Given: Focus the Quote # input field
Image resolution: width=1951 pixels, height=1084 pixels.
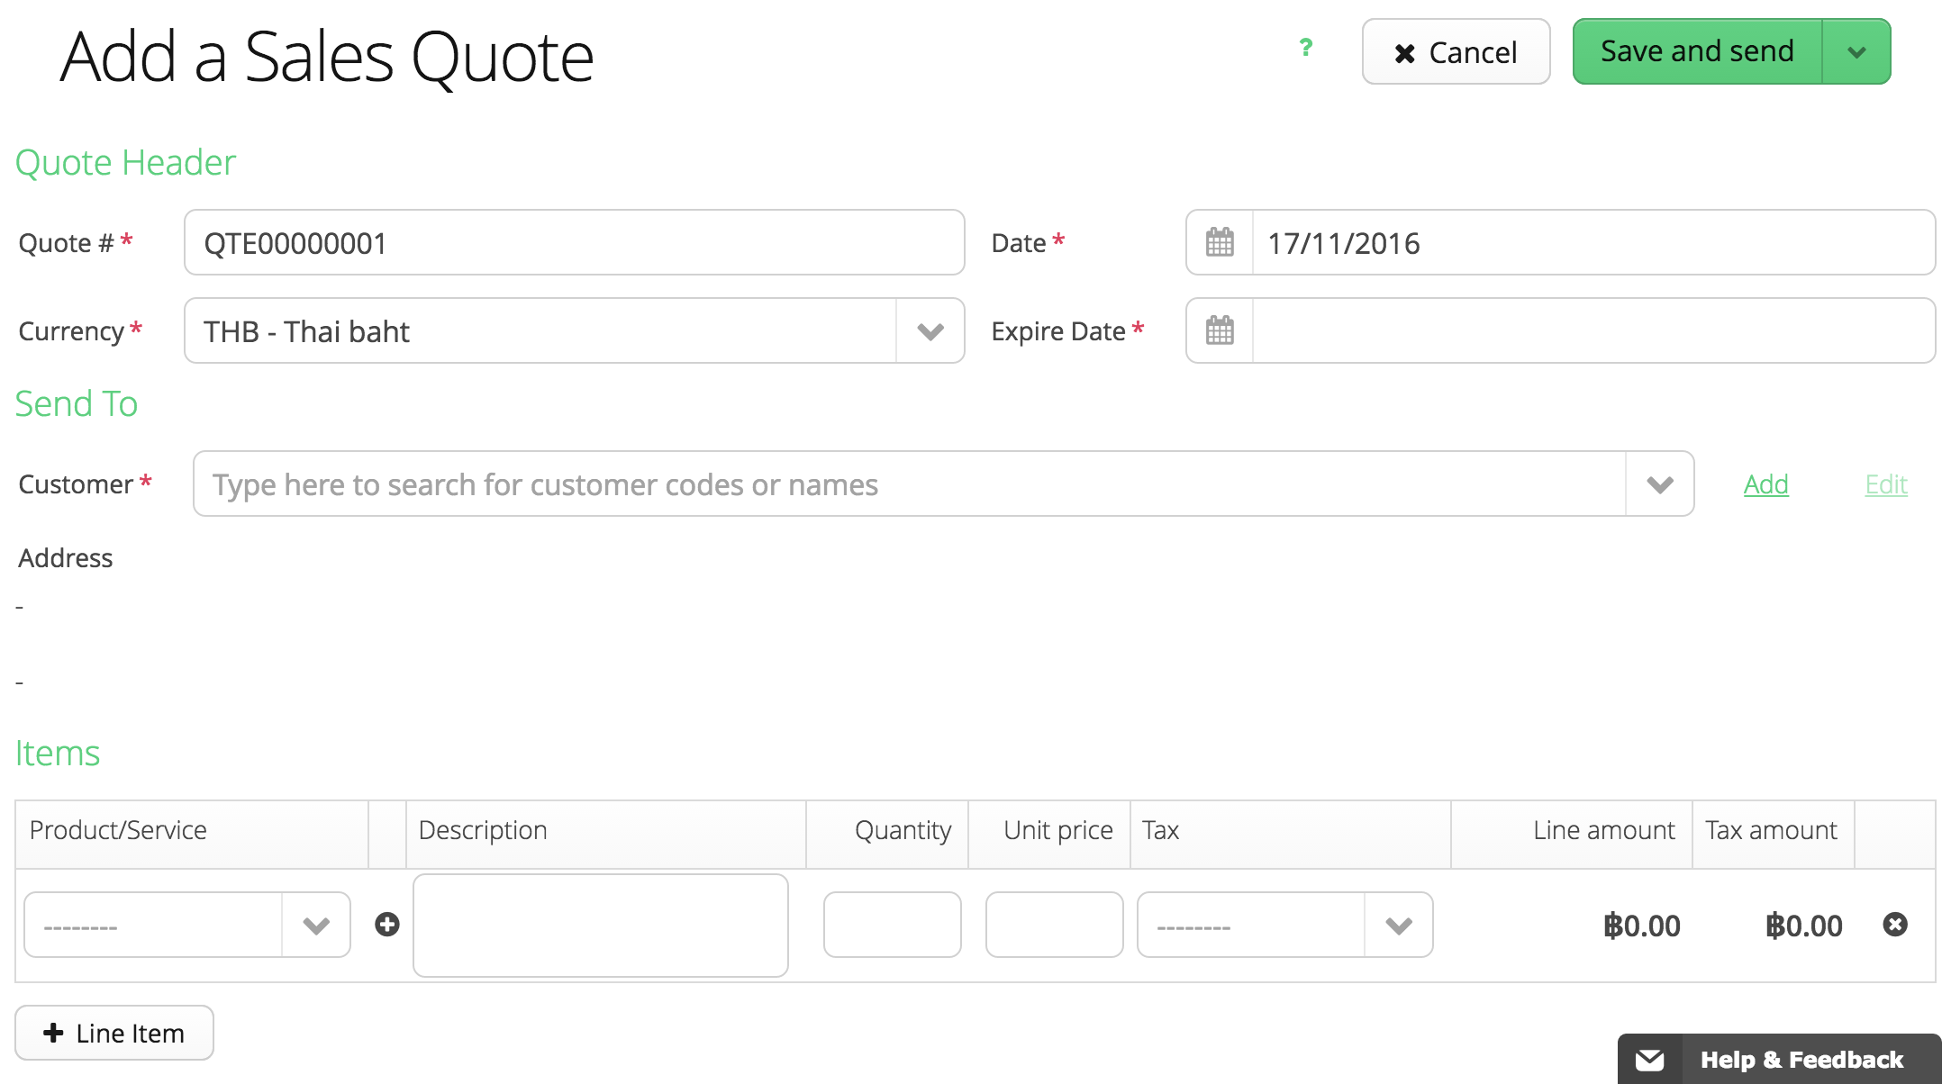Looking at the screenshot, I should 574,243.
